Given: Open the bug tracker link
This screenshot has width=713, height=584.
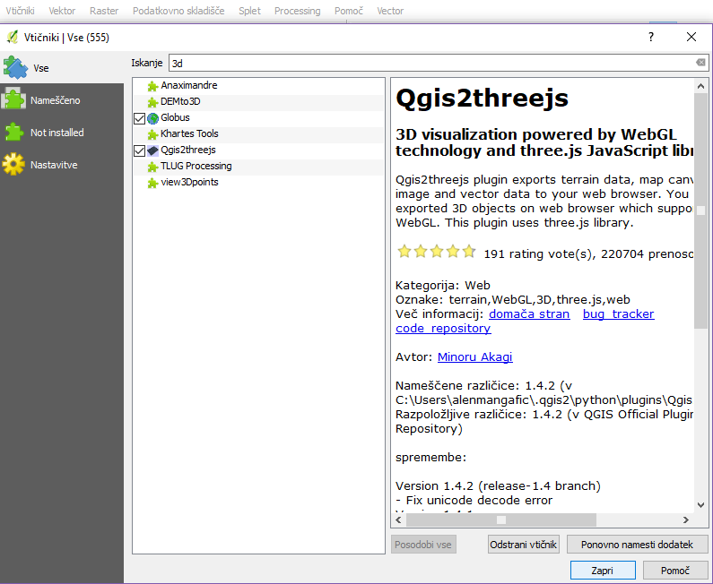Looking at the screenshot, I should pyautogui.click(x=619, y=313).
